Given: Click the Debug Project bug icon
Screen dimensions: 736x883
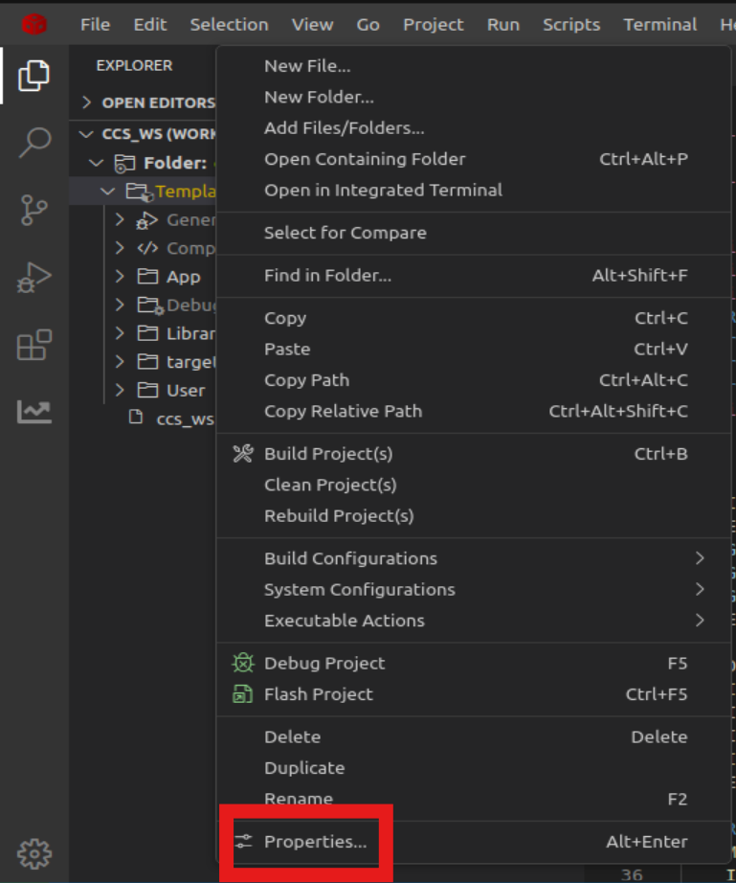Looking at the screenshot, I should tap(243, 663).
